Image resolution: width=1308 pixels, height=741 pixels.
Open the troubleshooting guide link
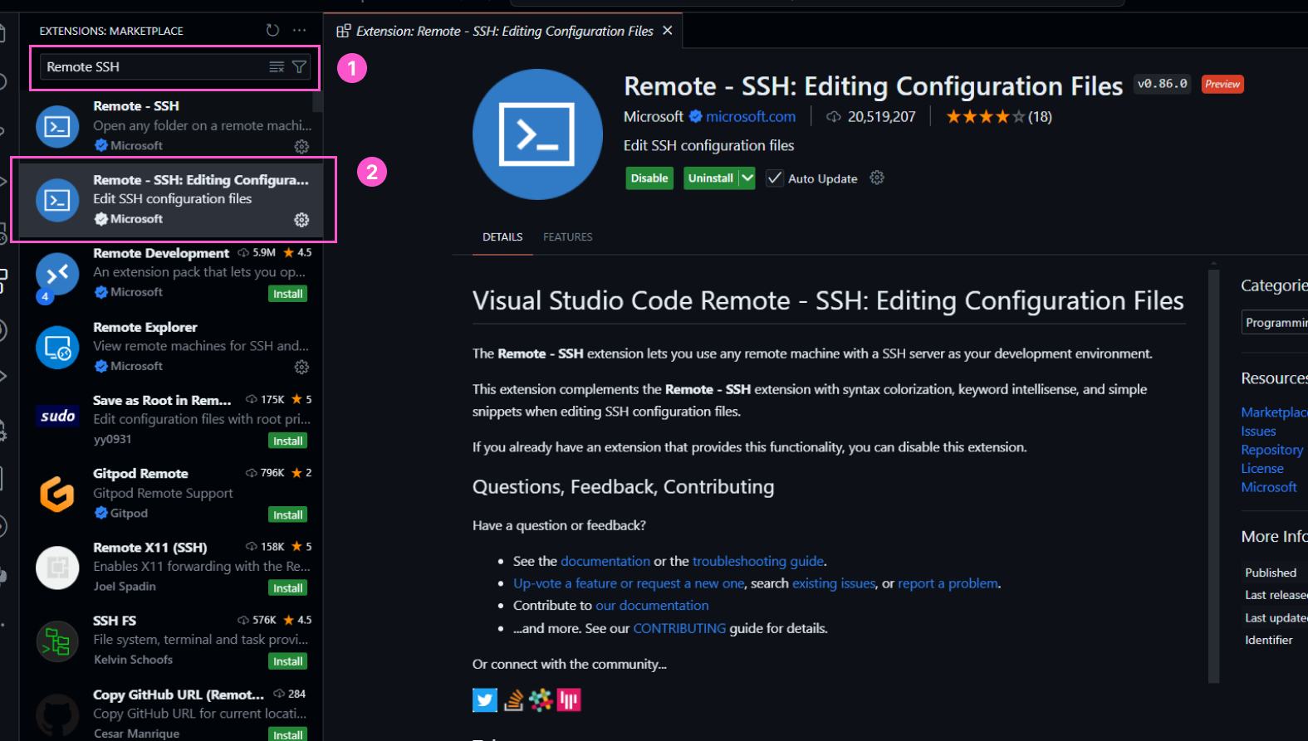click(x=758, y=561)
